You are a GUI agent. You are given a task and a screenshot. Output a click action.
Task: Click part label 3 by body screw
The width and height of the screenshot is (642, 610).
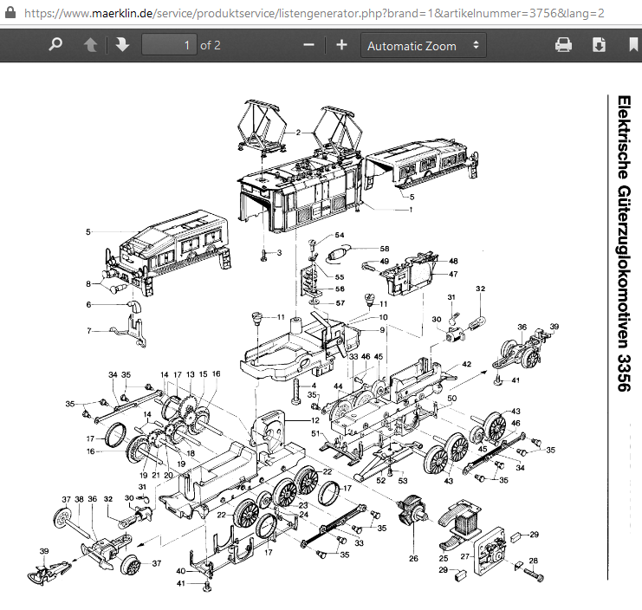click(279, 253)
